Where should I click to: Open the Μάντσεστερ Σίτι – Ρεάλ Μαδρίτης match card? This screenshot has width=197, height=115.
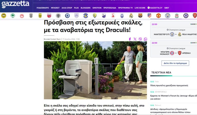click(x=174, y=30)
